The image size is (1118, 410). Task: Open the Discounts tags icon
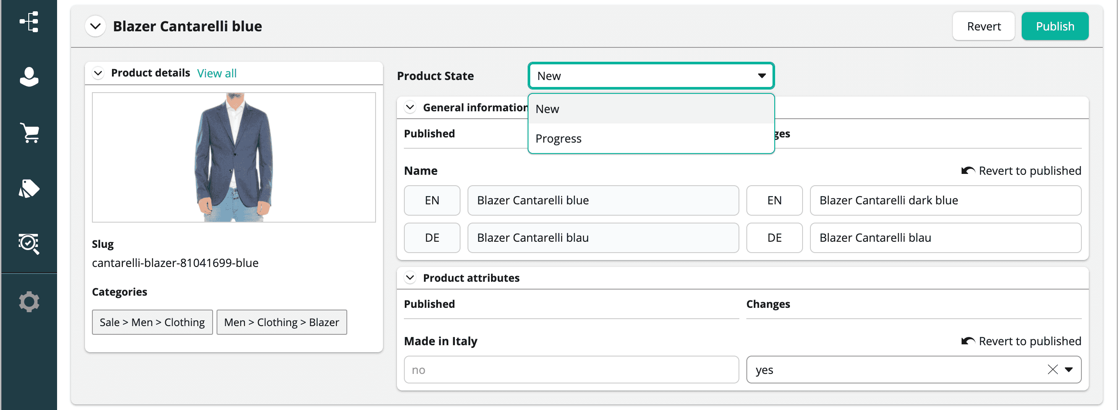[x=29, y=188]
